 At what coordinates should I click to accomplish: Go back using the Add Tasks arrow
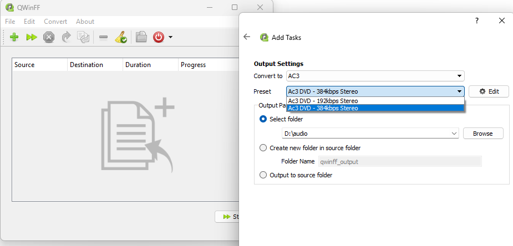point(247,37)
